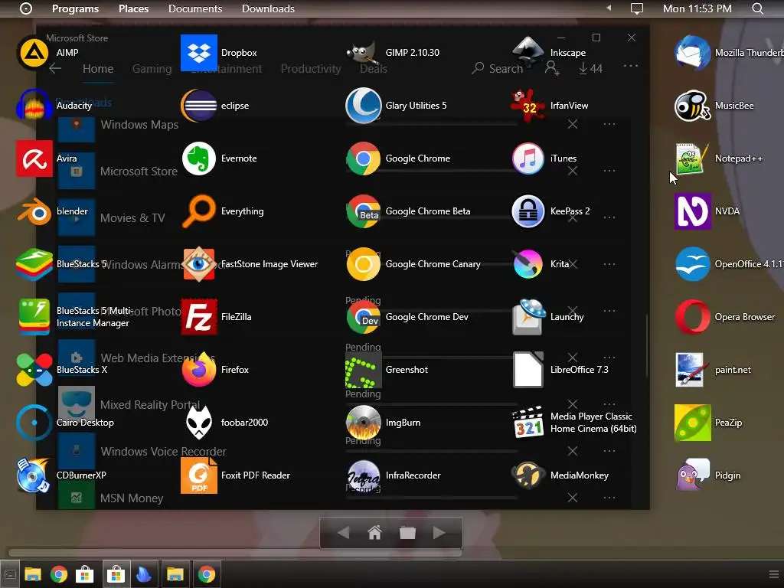Go forward with the right arrow navigation button
This screenshot has height=588, width=784.
click(439, 533)
